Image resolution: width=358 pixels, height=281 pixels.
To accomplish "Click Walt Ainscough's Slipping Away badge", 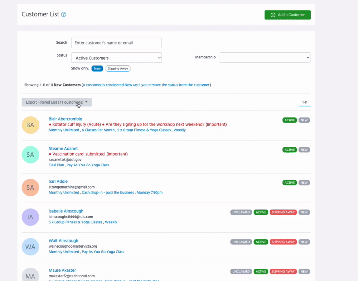I will [283, 242].
